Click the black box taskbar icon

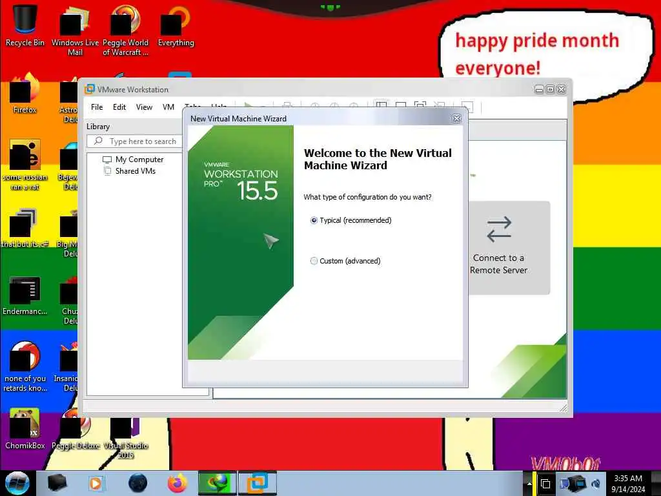tap(57, 483)
